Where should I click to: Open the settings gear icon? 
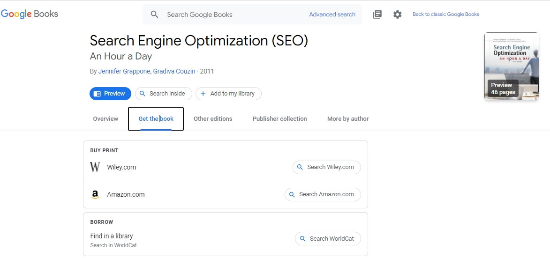(x=397, y=15)
